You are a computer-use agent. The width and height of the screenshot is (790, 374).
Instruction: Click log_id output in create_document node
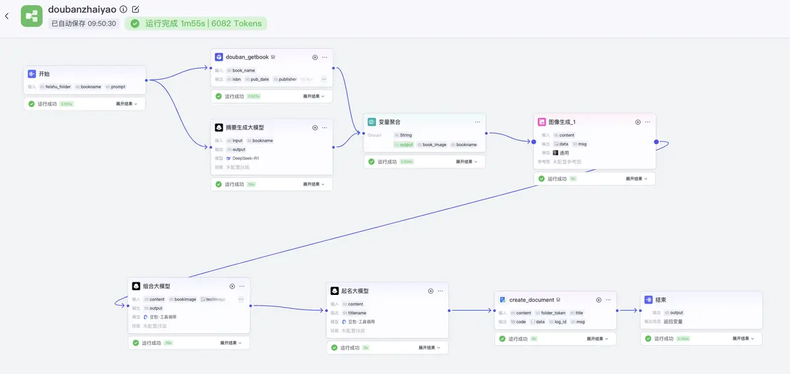558,322
